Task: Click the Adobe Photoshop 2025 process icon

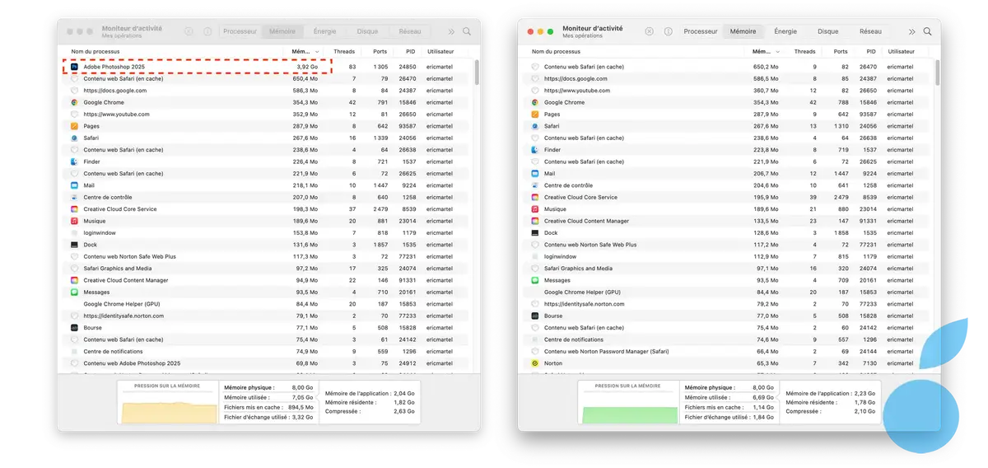Action: pos(74,67)
